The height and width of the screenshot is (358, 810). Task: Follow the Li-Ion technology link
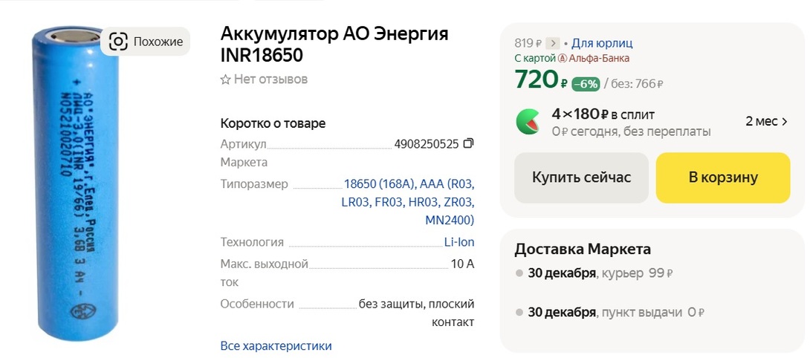point(459,242)
